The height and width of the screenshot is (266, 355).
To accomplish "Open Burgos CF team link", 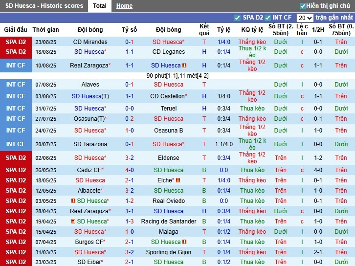I will 90,242.
